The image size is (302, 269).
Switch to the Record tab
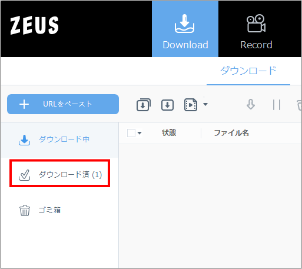(x=256, y=29)
